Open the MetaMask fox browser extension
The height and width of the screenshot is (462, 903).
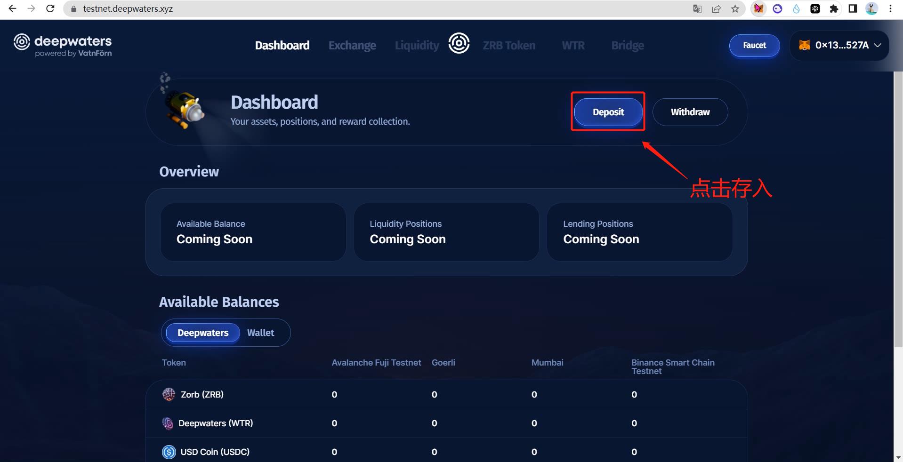[x=758, y=8]
